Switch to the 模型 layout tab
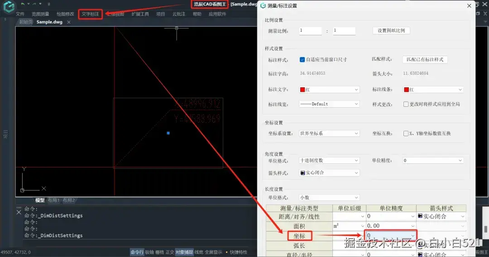489x257 pixels. point(39,200)
